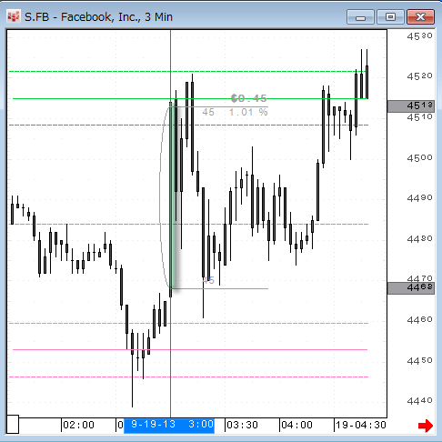Click the white box at bottom-left corner
Screen dimensions: 442x442
(13, 424)
